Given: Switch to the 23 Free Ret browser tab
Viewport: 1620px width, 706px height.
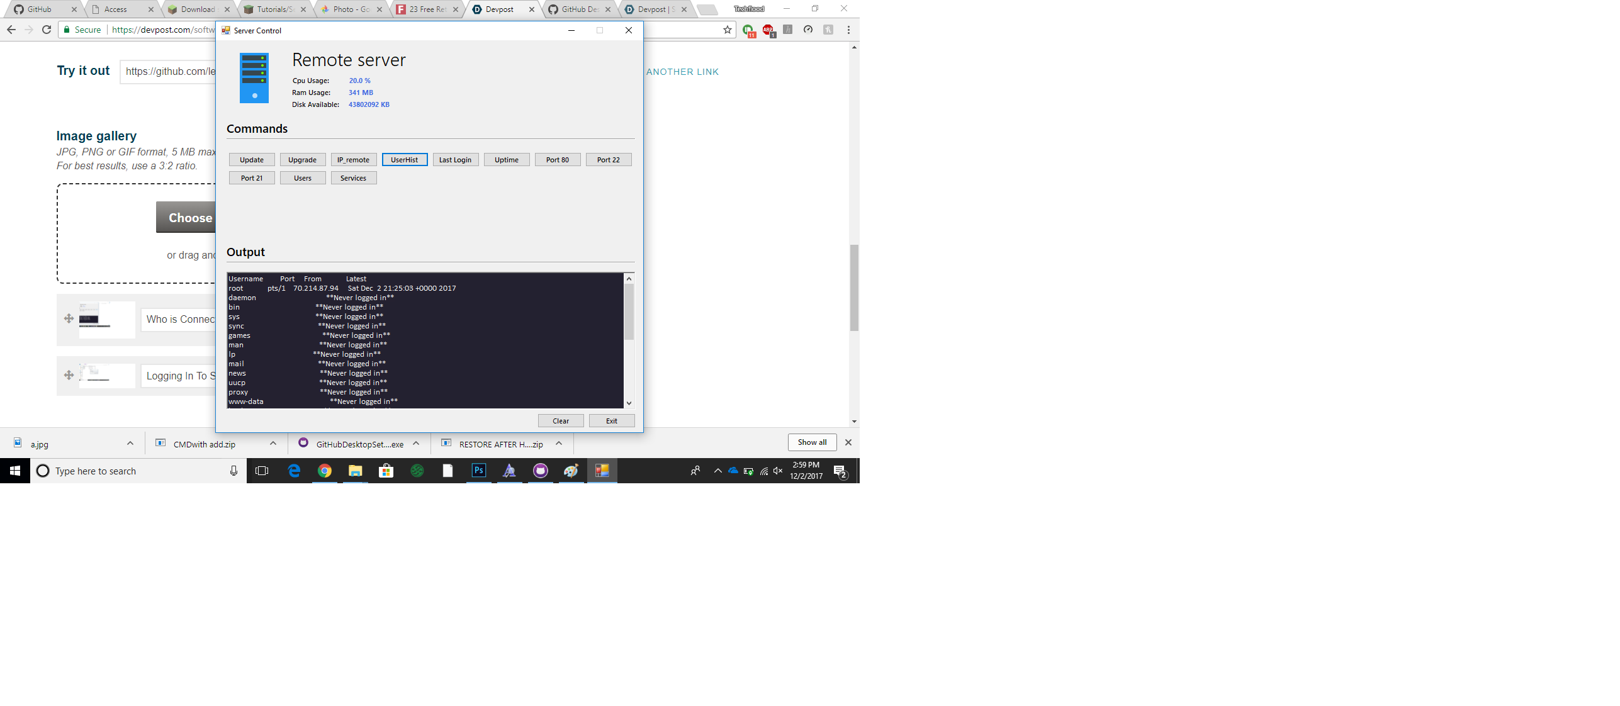Looking at the screenshot, I should (x=427, y=9).
